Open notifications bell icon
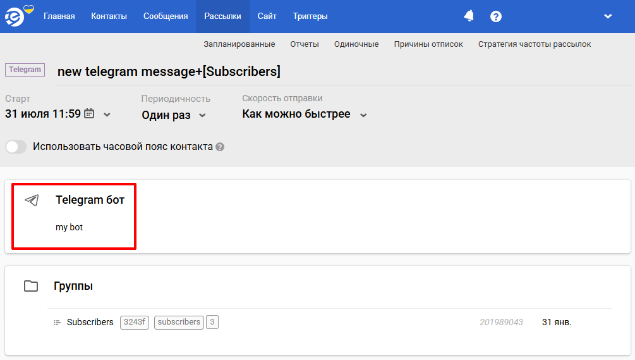Screen dimensions: 635x360 (x=469, y=16)
